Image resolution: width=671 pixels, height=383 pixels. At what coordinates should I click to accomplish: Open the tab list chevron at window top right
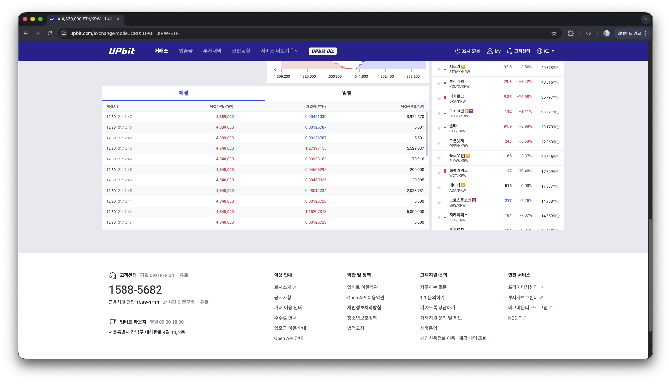pos(646,19)
